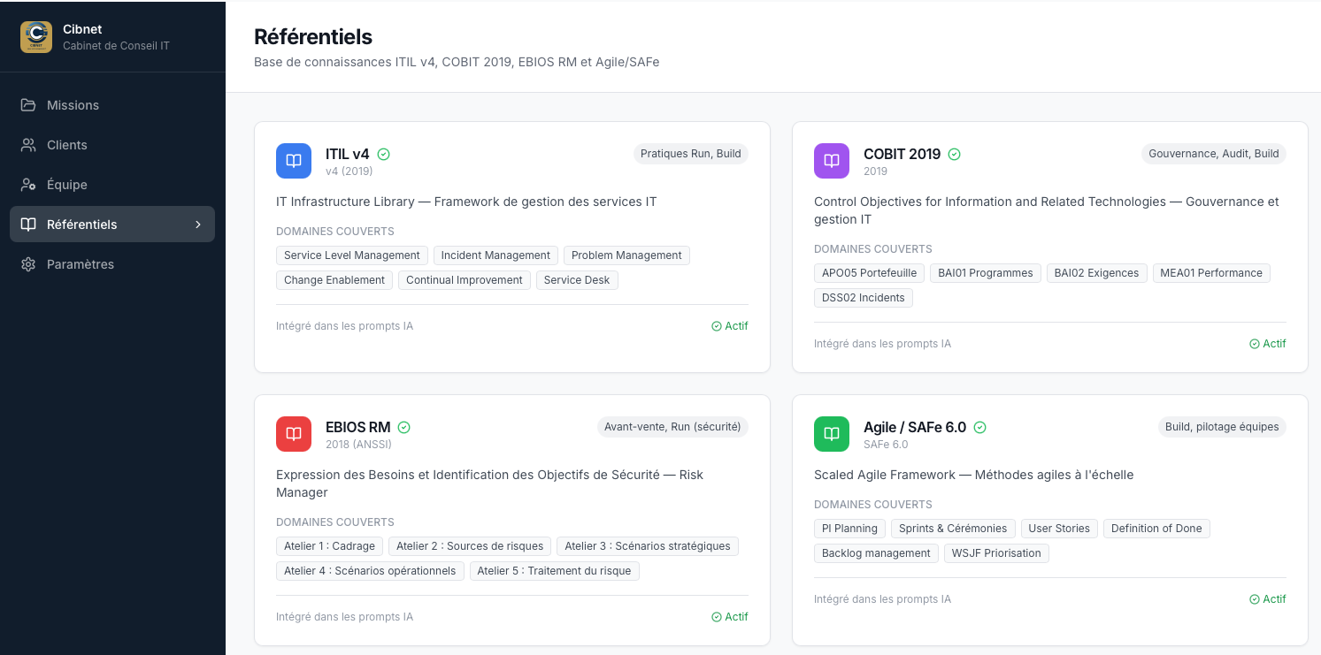Screen dimensions: 1321x655
Task: Click the Sprints & Cérémonies tag
Action: pos(953,529)
